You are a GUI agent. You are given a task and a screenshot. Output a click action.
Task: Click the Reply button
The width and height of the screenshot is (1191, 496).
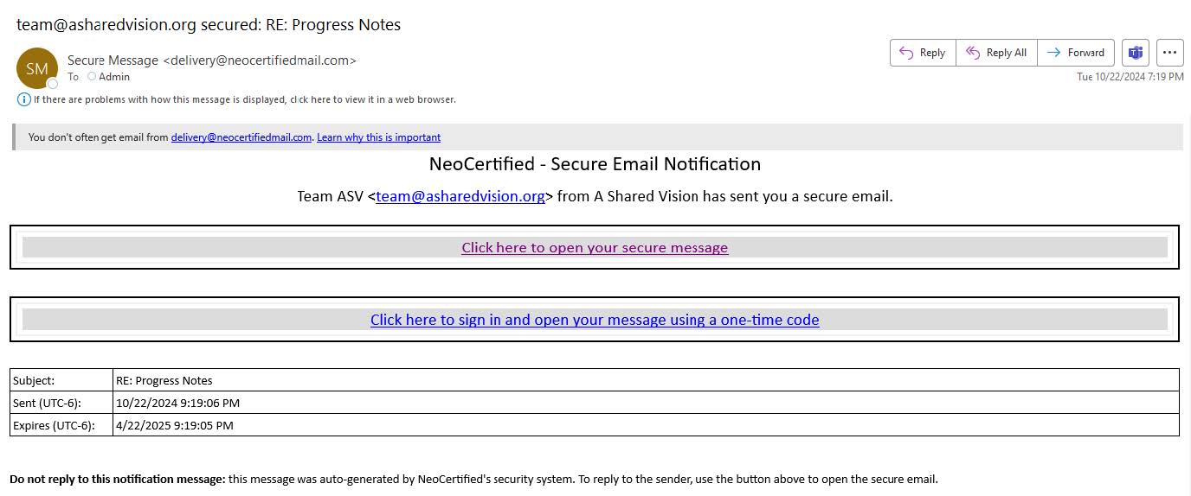pyautogui.click(x=923, y=53)
